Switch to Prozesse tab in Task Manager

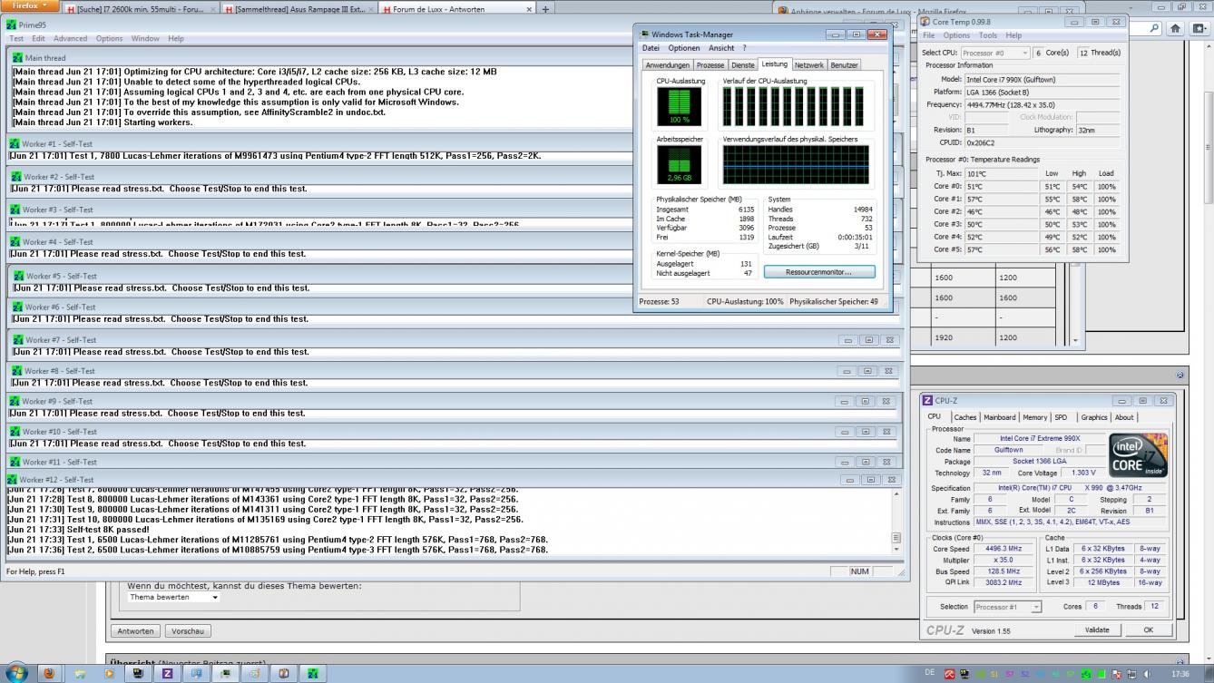(710, 65)
